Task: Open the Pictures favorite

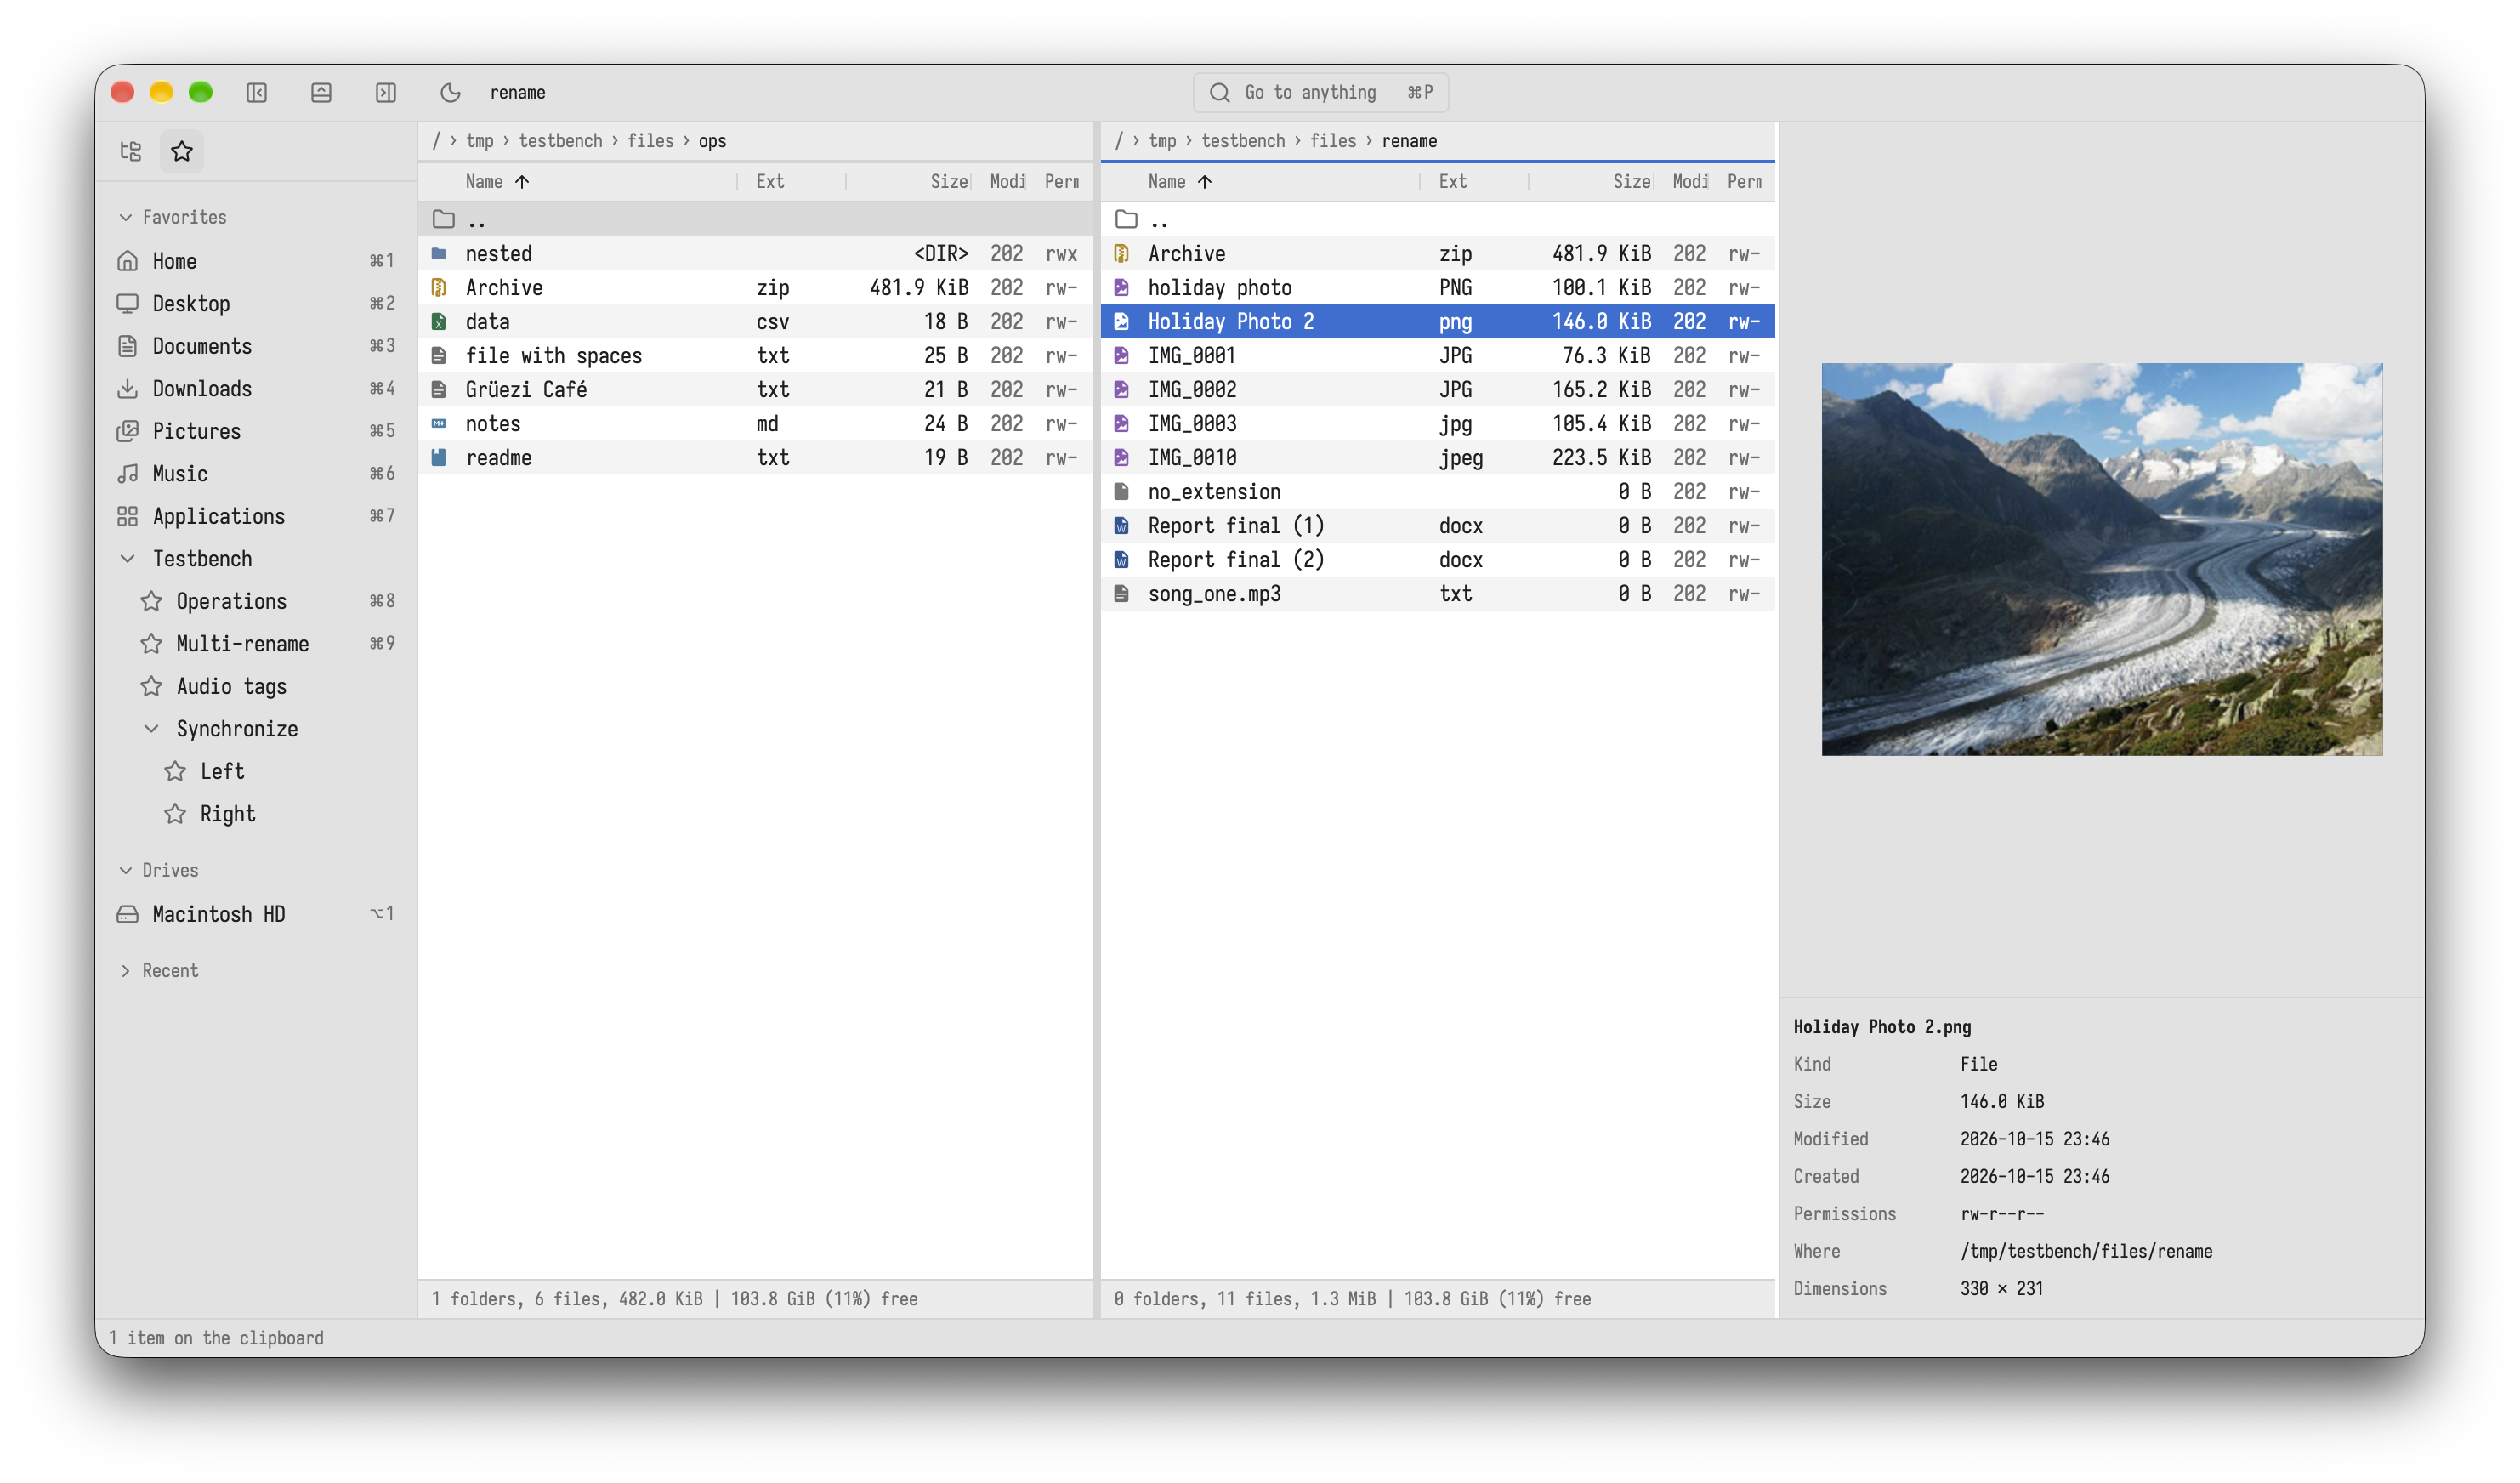Action: [257, 431]
